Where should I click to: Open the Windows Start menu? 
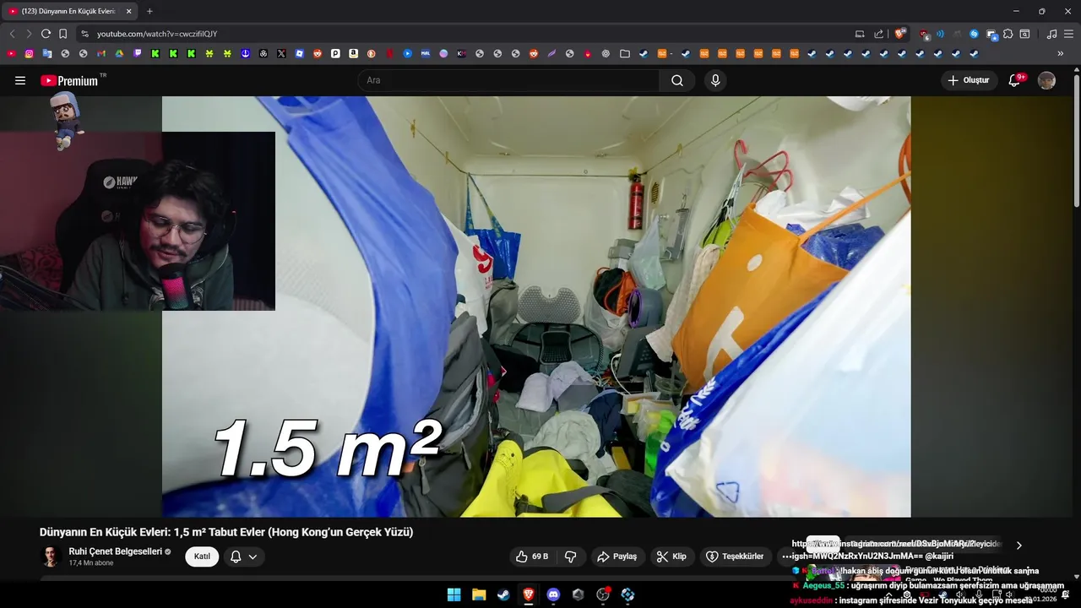coord(454,594)
